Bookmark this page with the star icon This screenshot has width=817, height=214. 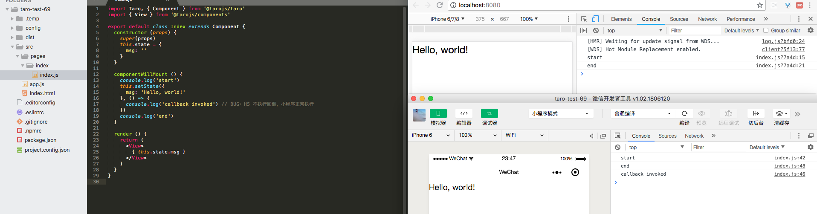759,5
